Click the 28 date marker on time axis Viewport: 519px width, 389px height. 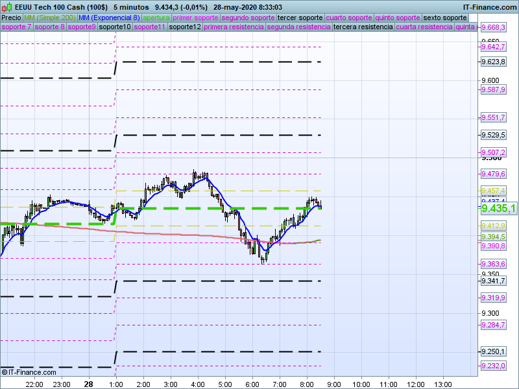tap(88, 384)
